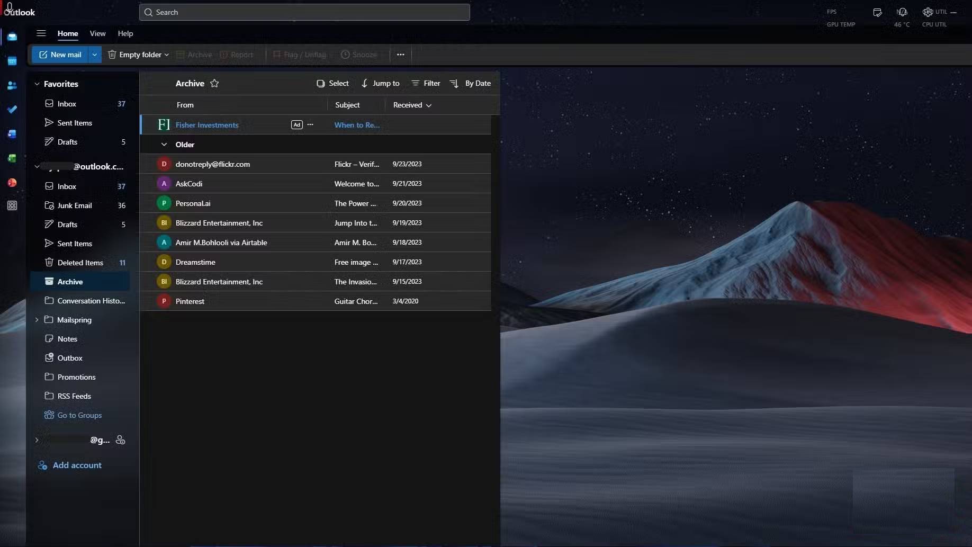Click the New mail button
972x547 pixels.
pos(60,55)
